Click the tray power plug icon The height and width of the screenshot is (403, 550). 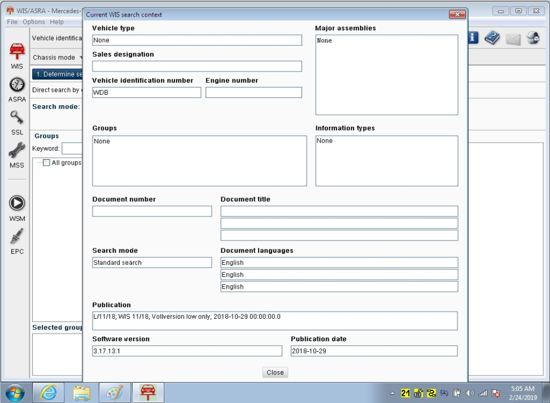point(457,393)
